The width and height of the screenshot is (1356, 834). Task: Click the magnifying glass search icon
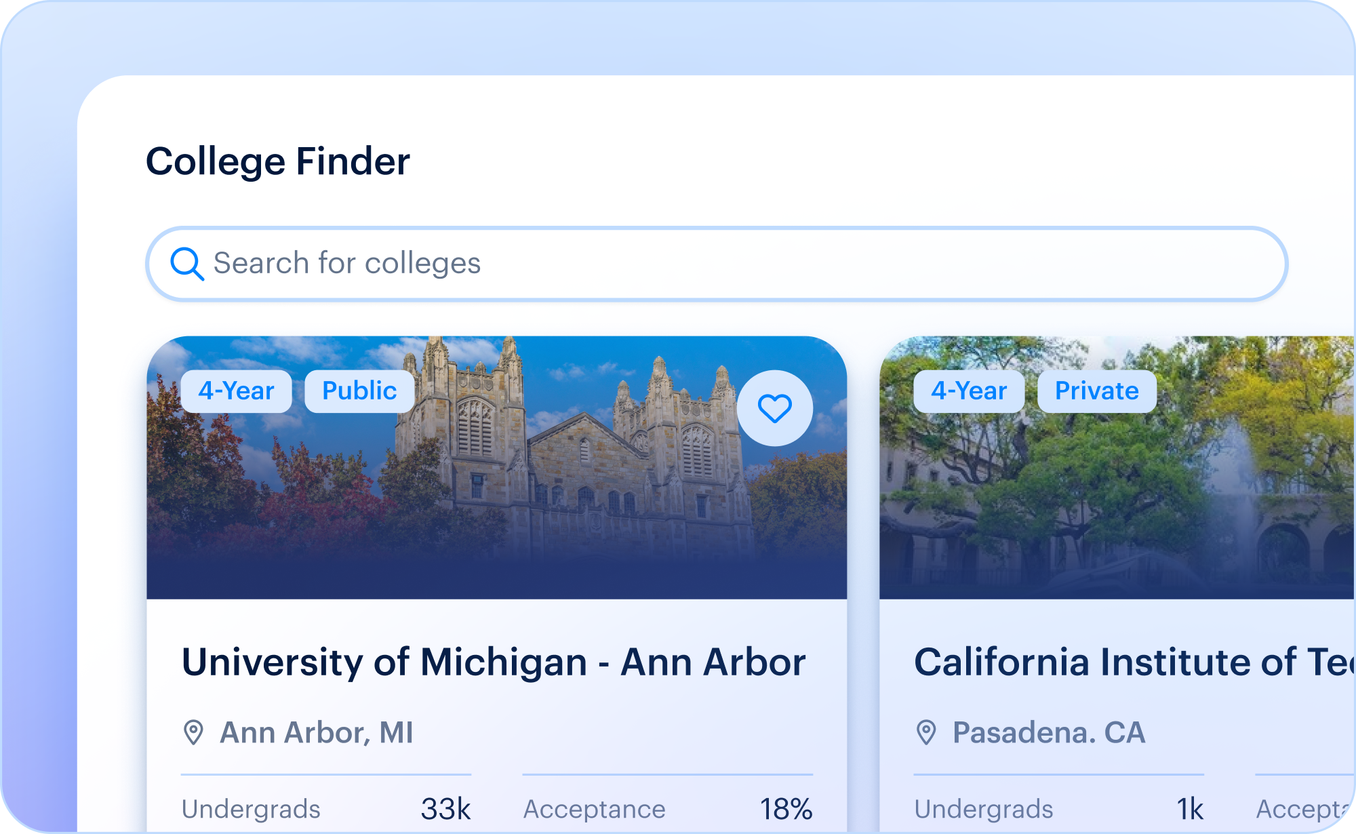[x=187, y=264]
